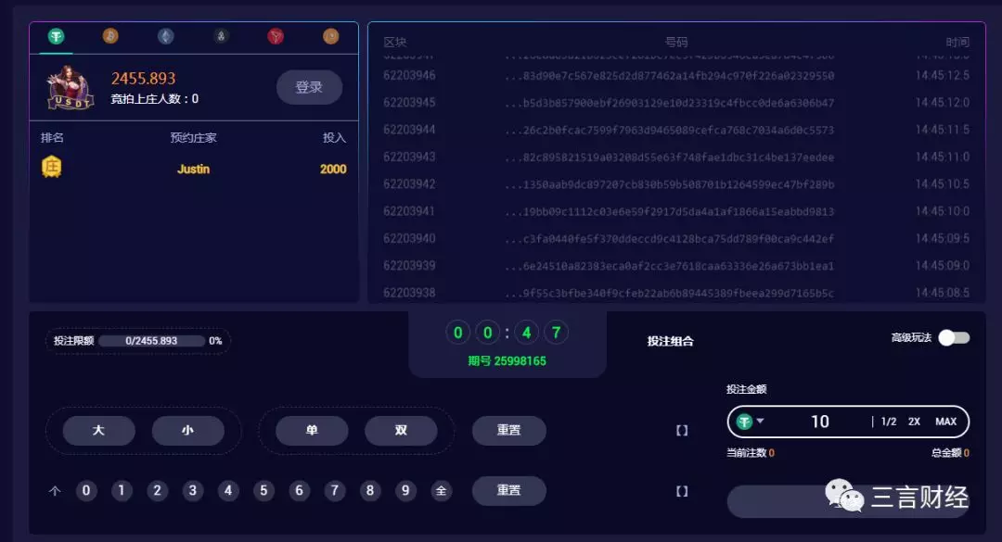
Task: Select block row 62203946
Action: pos(676,75)
